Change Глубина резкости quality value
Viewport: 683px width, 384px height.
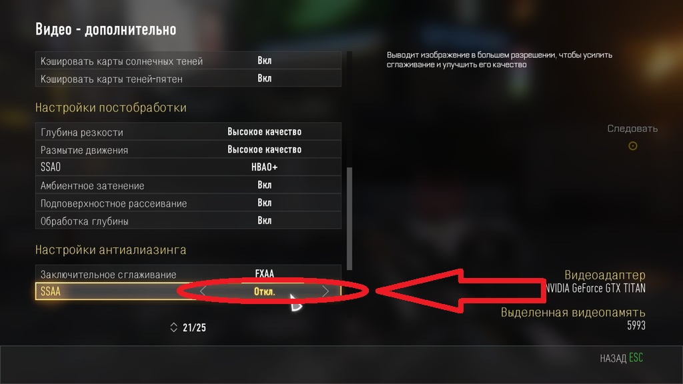pos(264,131)
